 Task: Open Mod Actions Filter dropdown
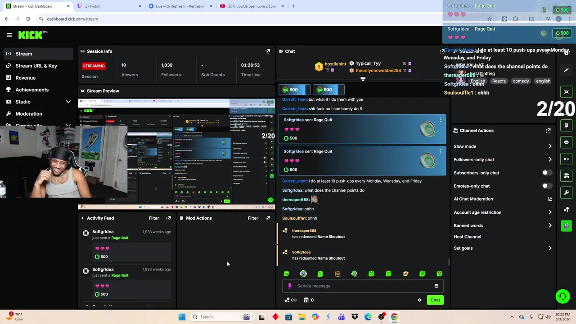pos(253,218)
